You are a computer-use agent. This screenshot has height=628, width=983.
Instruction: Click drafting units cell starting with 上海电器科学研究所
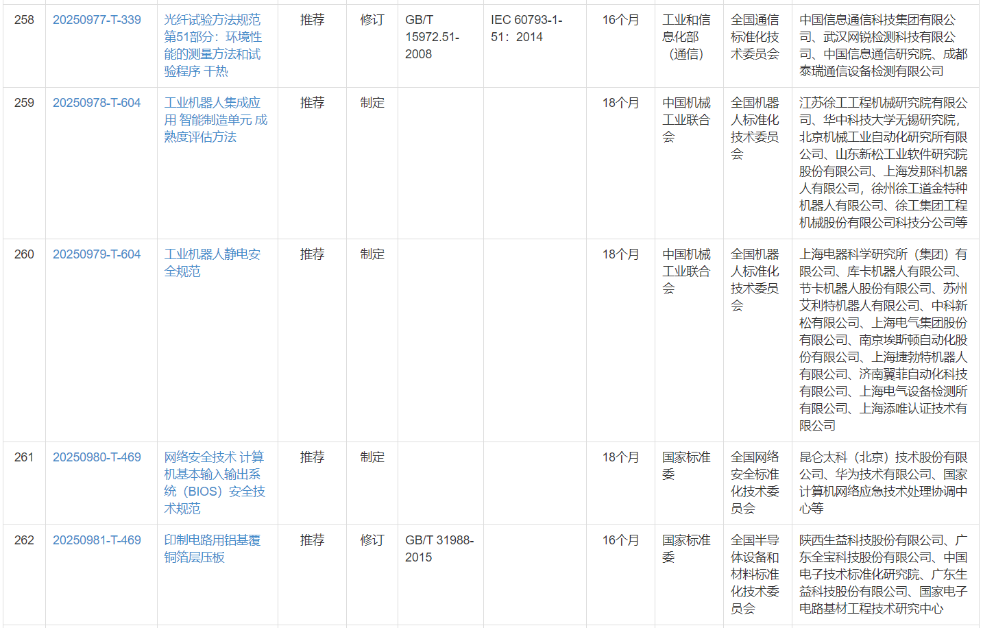[883, 339]
